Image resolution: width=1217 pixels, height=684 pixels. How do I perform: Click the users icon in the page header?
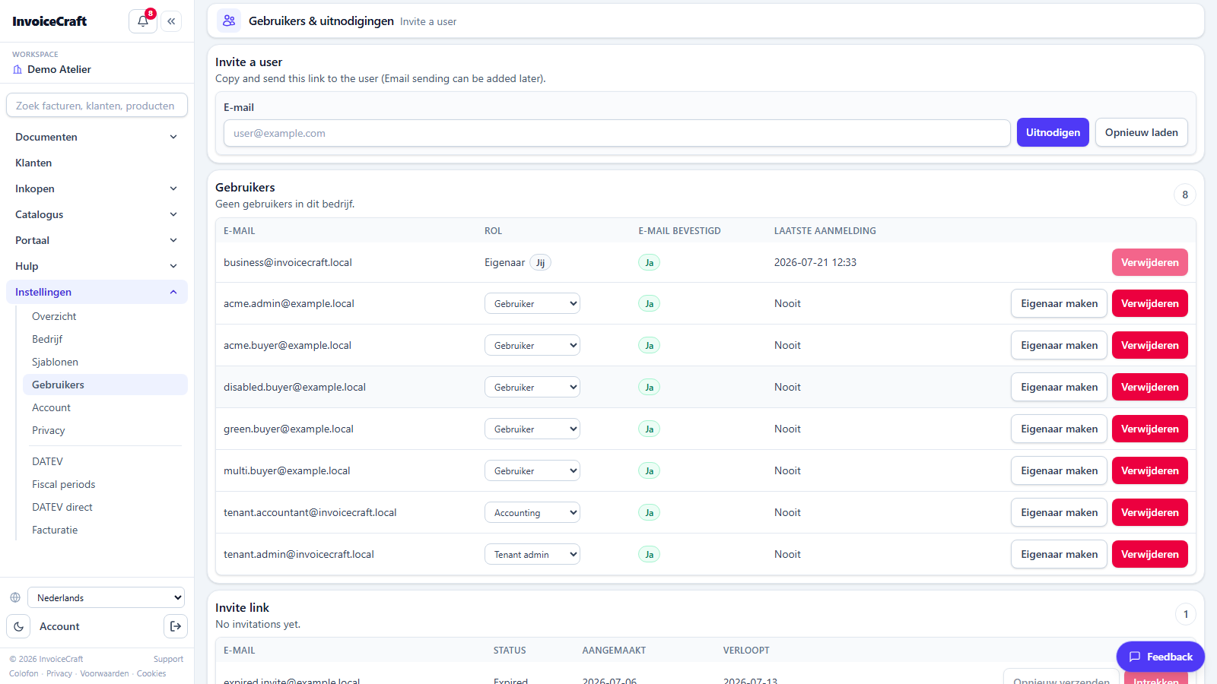click(229, 21)
